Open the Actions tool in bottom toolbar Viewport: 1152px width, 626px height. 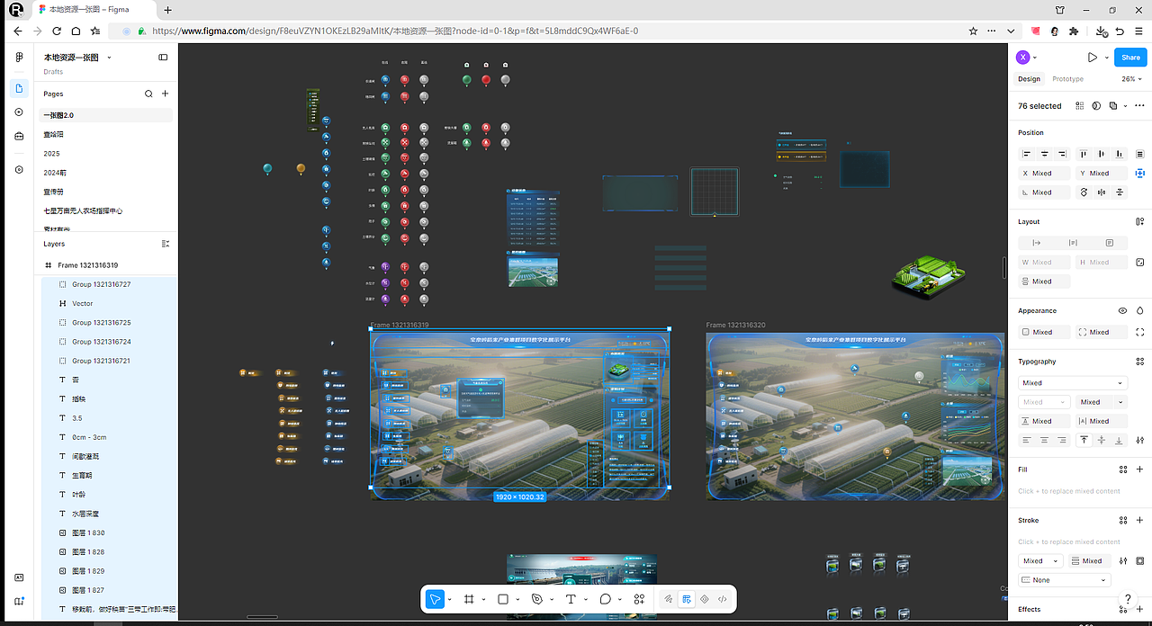point(639,599)
